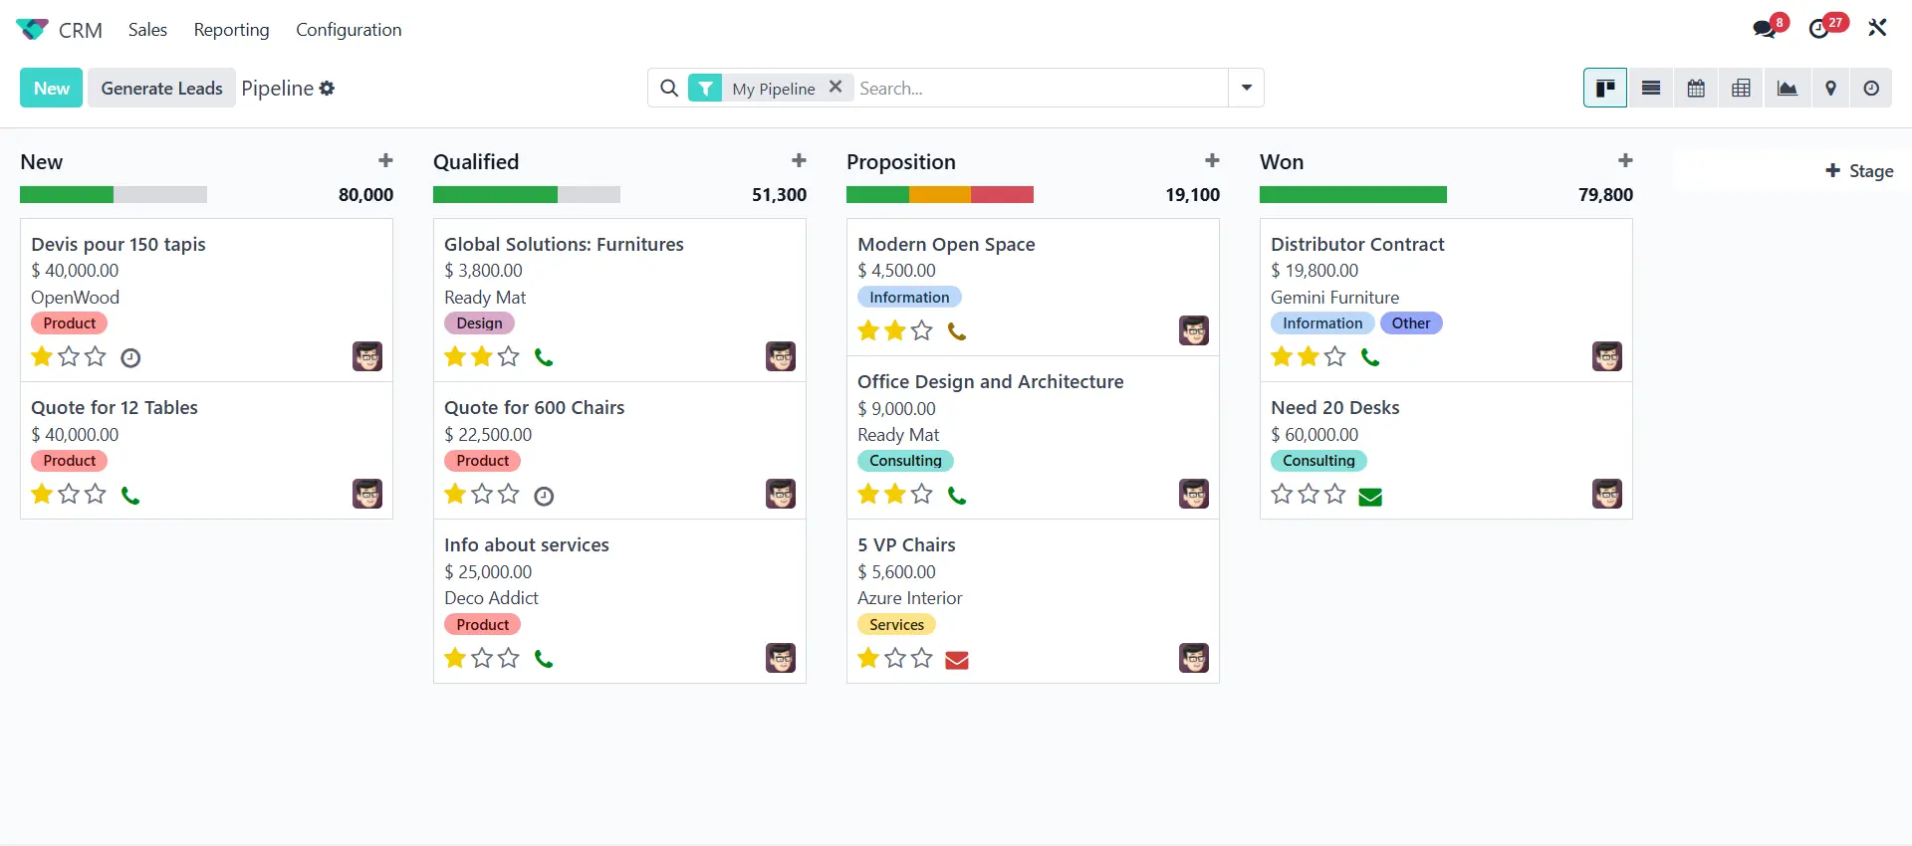
Task: Click red segment of Proposition progress bar
Action: [x=1002, y=195]
